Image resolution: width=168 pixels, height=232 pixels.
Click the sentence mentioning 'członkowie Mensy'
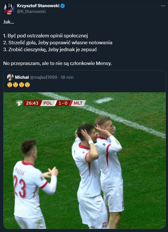(x=57, y=63)
